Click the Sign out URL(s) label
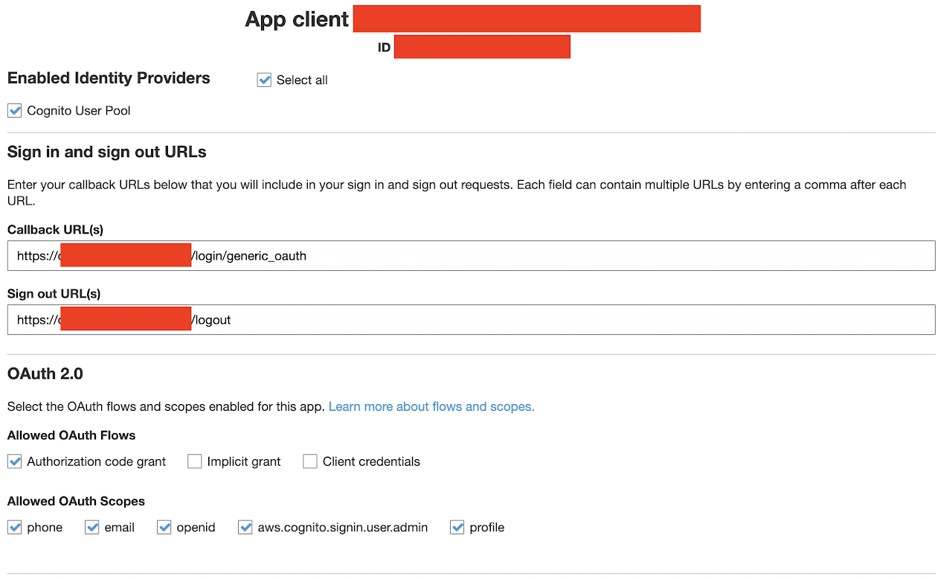 (54, 294)
